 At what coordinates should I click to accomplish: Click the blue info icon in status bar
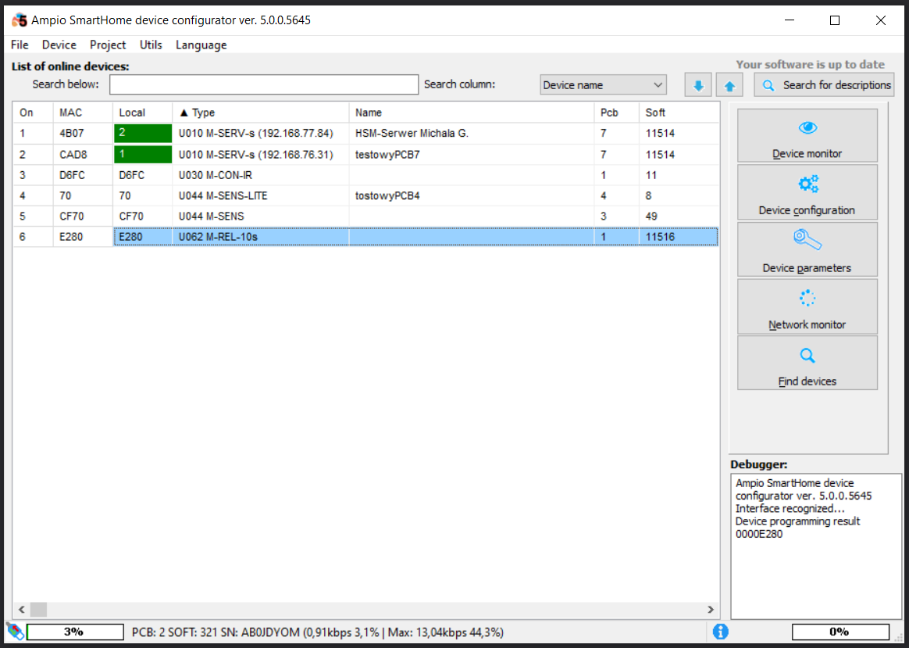(721, 632)
